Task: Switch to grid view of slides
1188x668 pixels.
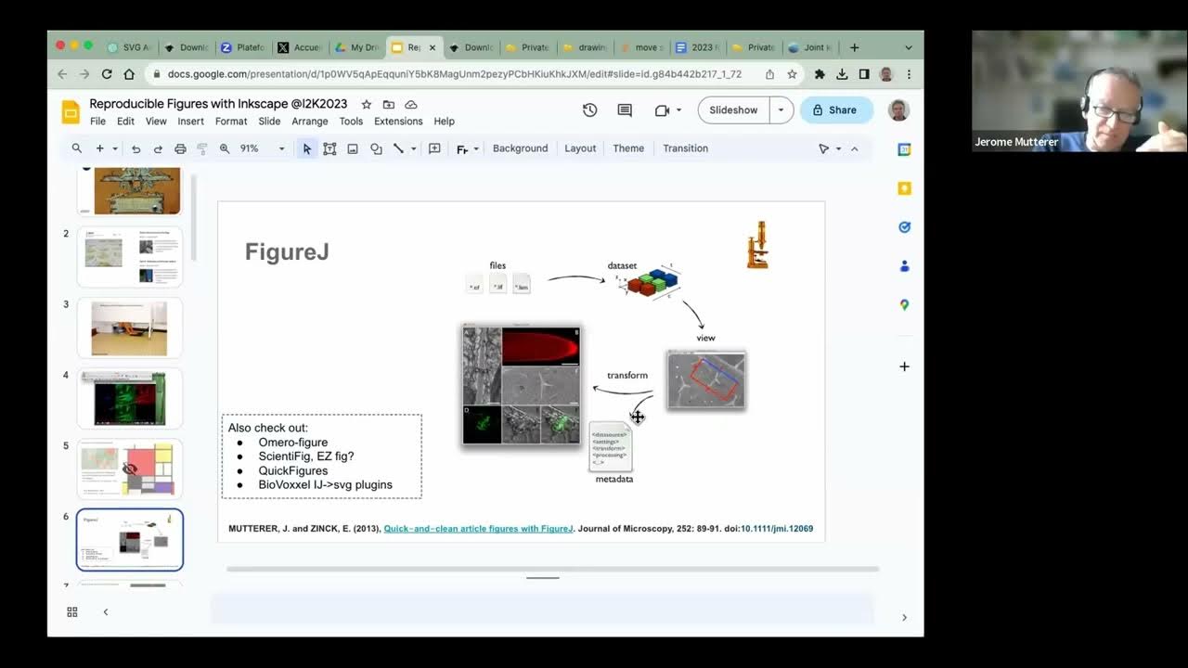Action: point(72,612)
